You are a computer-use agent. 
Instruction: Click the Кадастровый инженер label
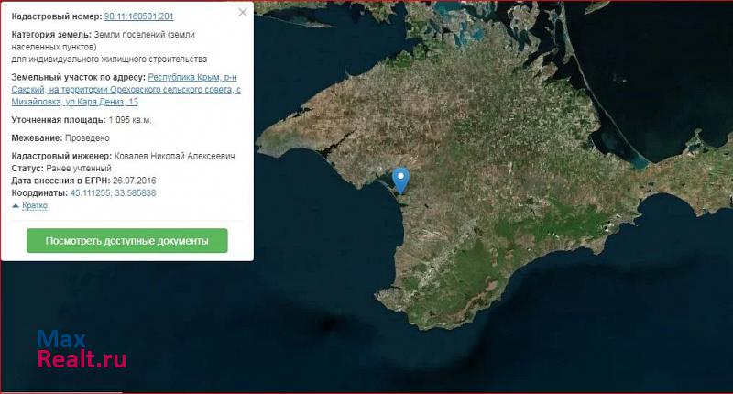[60, 157]
